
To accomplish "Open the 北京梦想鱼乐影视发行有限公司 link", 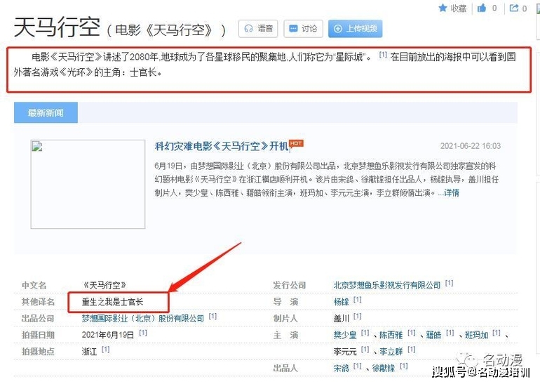I will [386, 285].
